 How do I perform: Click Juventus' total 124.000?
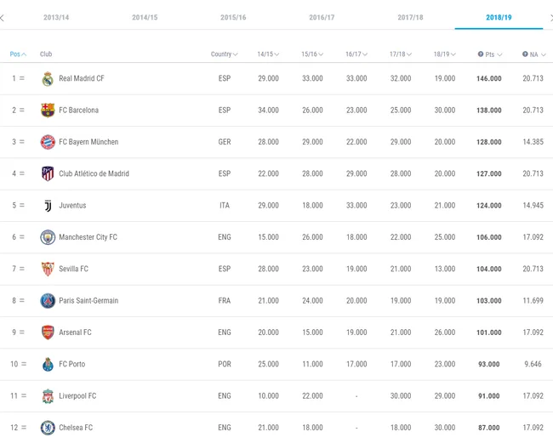point(489,206)
